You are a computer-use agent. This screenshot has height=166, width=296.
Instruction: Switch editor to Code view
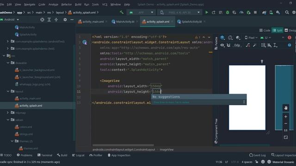click(x=265, y=30)
